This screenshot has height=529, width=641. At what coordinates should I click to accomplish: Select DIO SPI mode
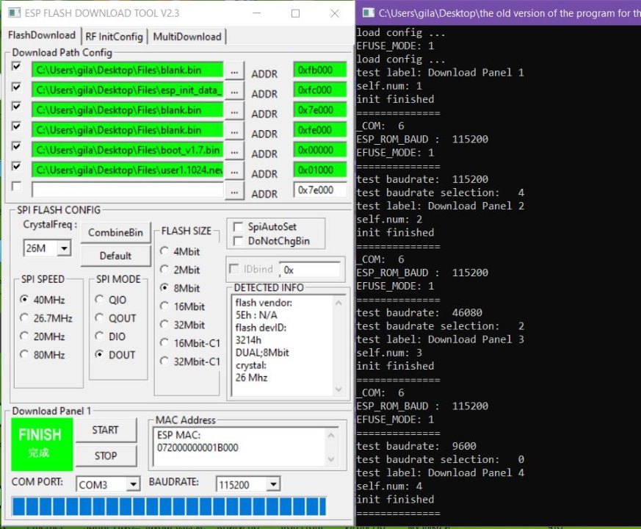point(110,337)
